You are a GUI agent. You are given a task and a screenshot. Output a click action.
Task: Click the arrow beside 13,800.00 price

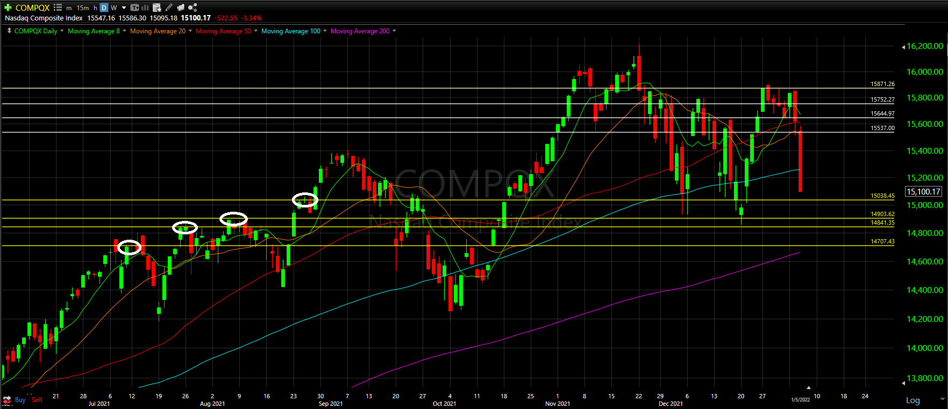pyautogui.click(x=903, y=383)
